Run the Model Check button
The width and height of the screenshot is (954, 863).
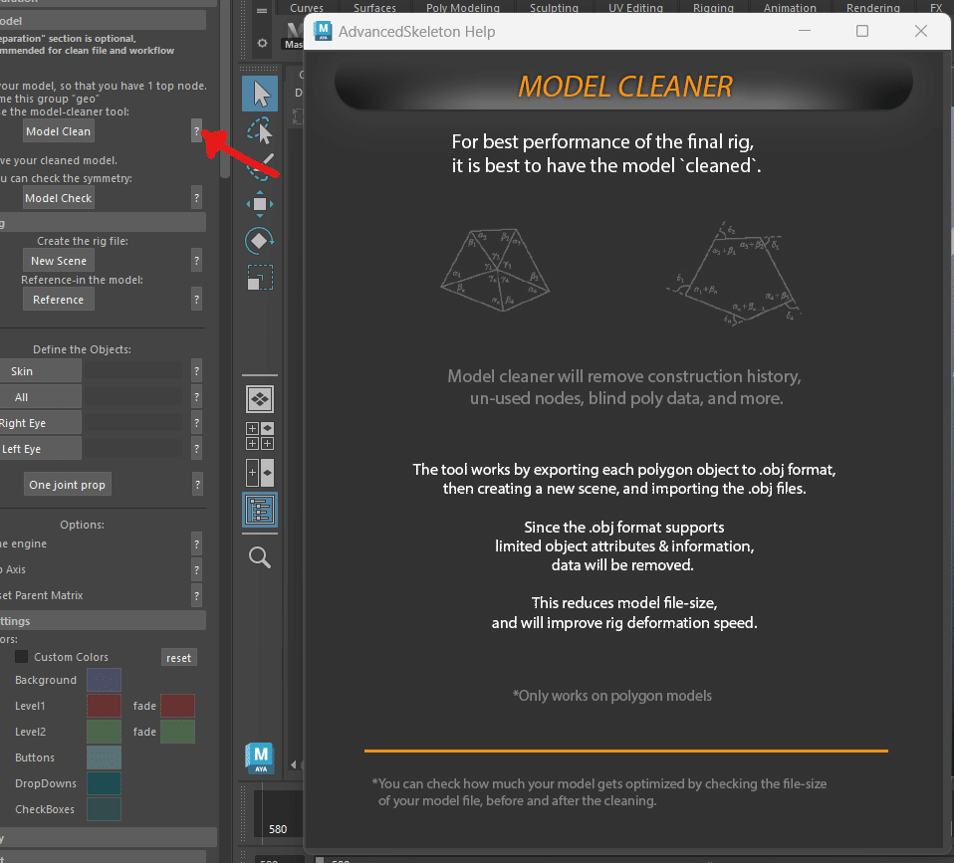click(x=59, y=198)
